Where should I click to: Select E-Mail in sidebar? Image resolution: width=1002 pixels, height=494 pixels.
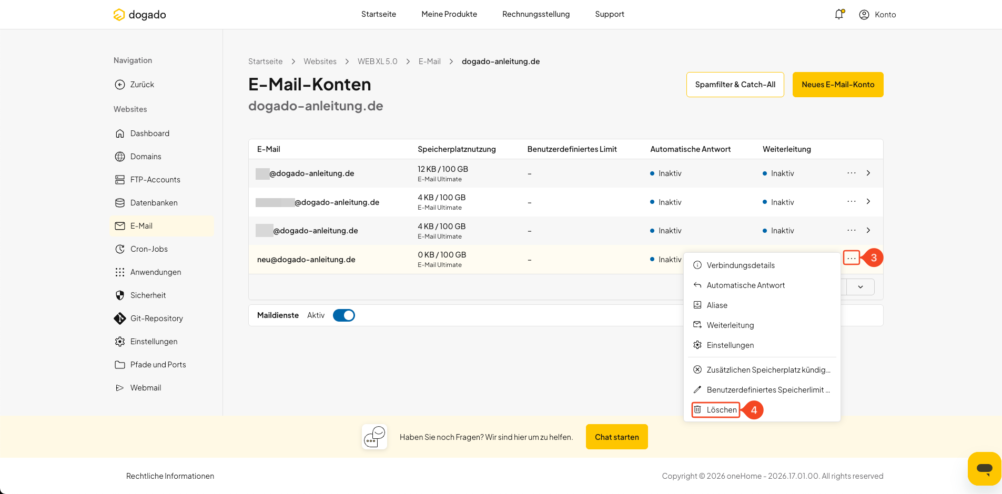[x=162, y=226]
